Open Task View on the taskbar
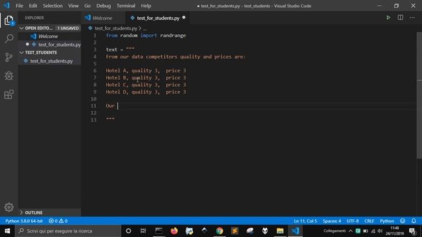Viewport: 422px width, 237px height. coord(143,231)
